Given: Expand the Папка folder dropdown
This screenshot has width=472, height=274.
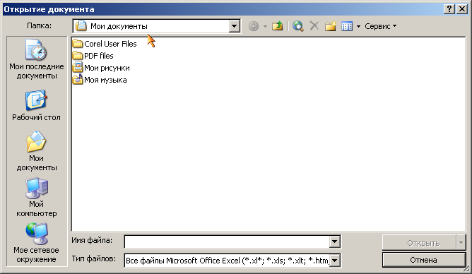Looking at the screenshot, I should coord(234,26).
